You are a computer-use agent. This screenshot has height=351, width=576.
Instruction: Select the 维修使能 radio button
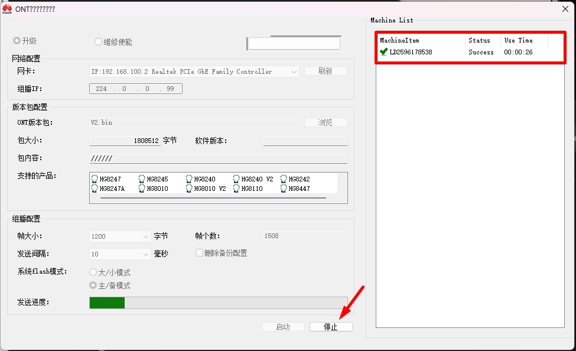98,42
